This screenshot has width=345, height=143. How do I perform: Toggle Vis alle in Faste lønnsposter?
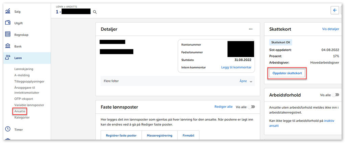[x=251, y=107]
